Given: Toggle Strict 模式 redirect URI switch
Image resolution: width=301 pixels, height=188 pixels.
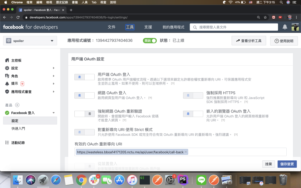Looking at the screenshot, I should [x=84, y=132].
